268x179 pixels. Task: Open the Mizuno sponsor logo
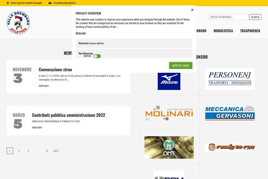[169, 81]
